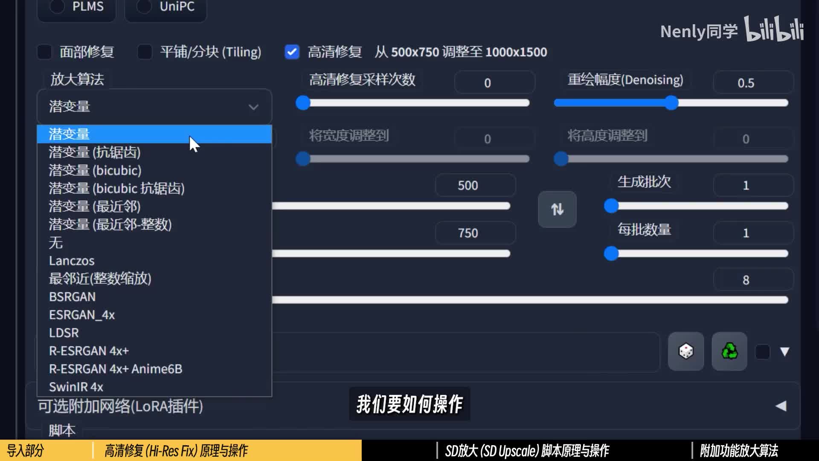Select R-ESRGAN 4x+ Anime6B upscaler option
The width and height of the screenshot is (819, 461).
coord(116,369)
